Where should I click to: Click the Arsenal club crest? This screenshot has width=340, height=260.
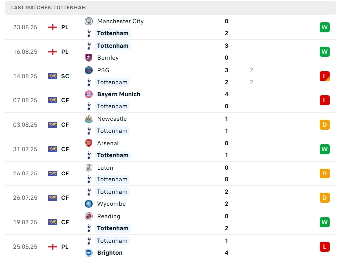pyautogui.click(x=89, y=143)
